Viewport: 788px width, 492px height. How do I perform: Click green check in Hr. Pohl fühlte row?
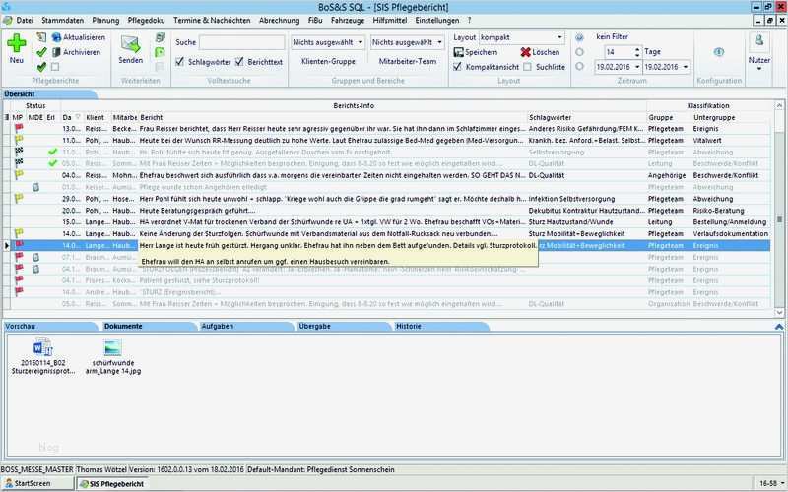(52, 152)
